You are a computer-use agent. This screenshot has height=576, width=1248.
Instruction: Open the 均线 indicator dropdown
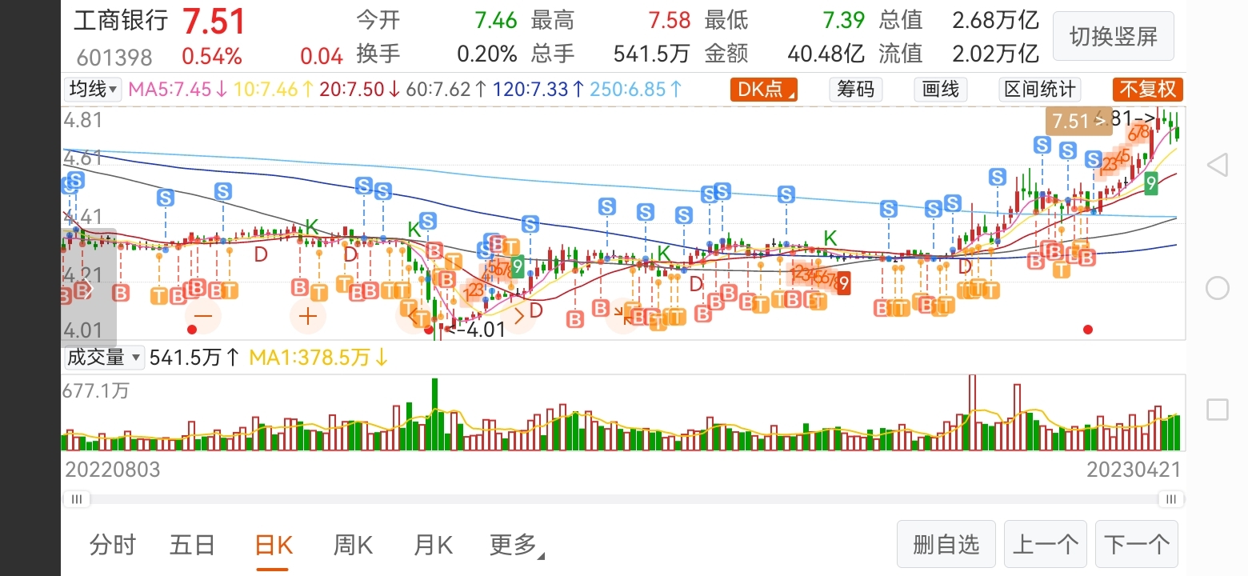pos(93,89)
